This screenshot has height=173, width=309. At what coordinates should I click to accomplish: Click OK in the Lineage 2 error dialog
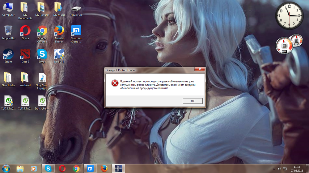pyautogui.click(x=193, y=101)
